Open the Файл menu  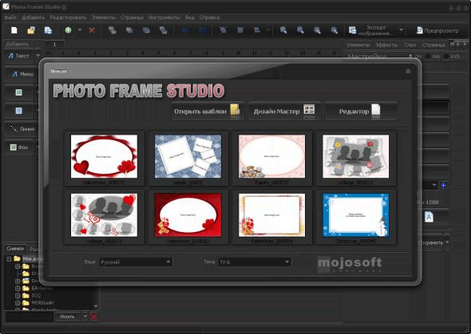tap(10, 18)
